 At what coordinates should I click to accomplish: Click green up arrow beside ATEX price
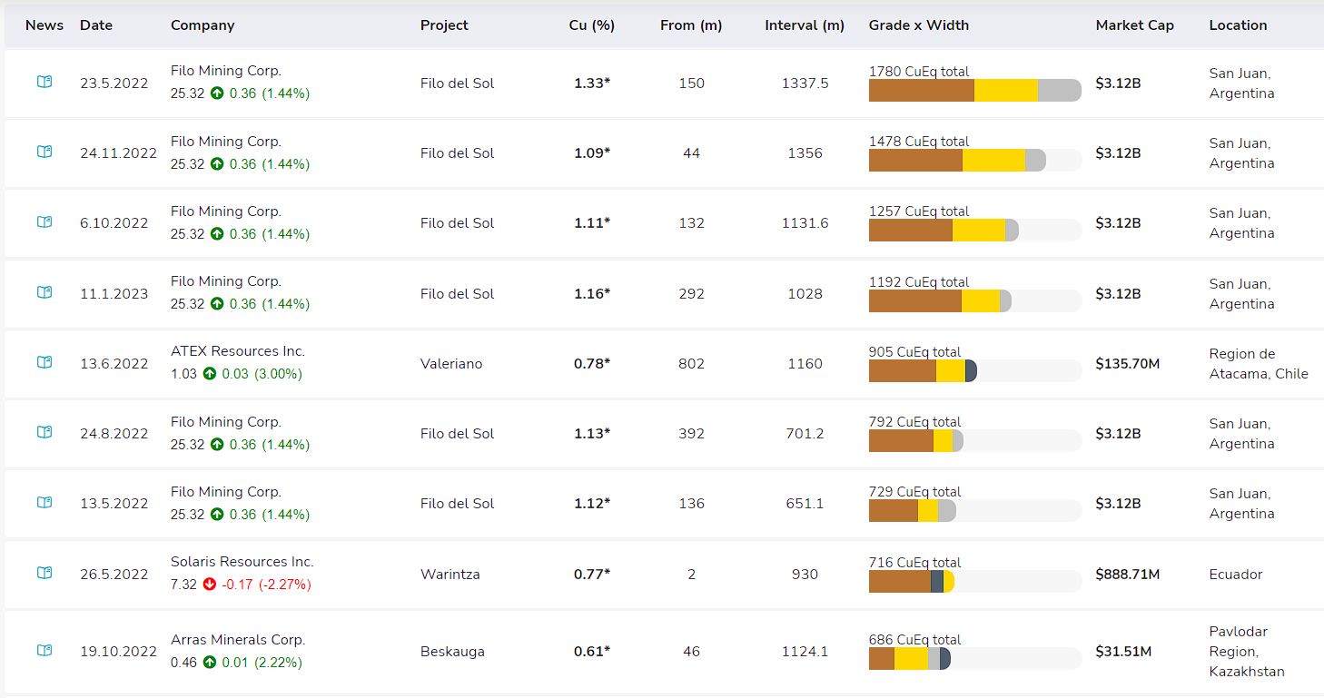[x=210, y=374]
